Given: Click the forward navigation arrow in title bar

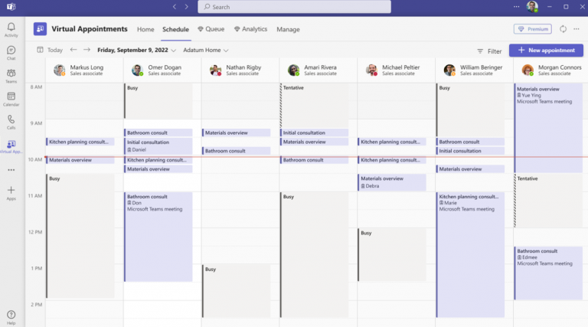Looking at the screenshot, I should pyautogui.click(x=186, y=7).
